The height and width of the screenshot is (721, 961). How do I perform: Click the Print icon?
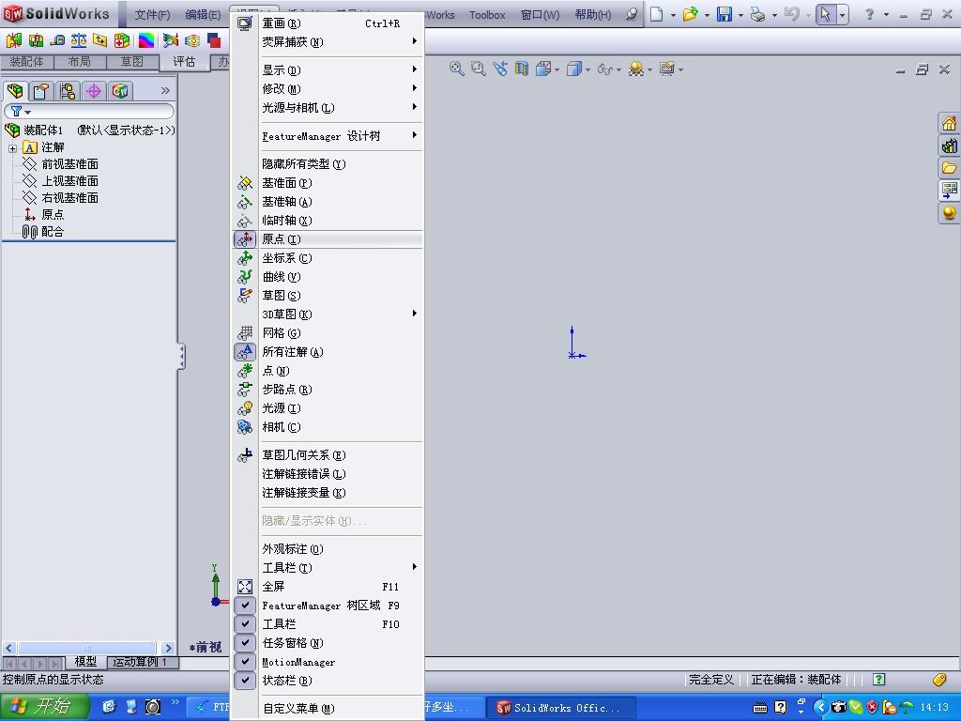(x=758, y=14)
